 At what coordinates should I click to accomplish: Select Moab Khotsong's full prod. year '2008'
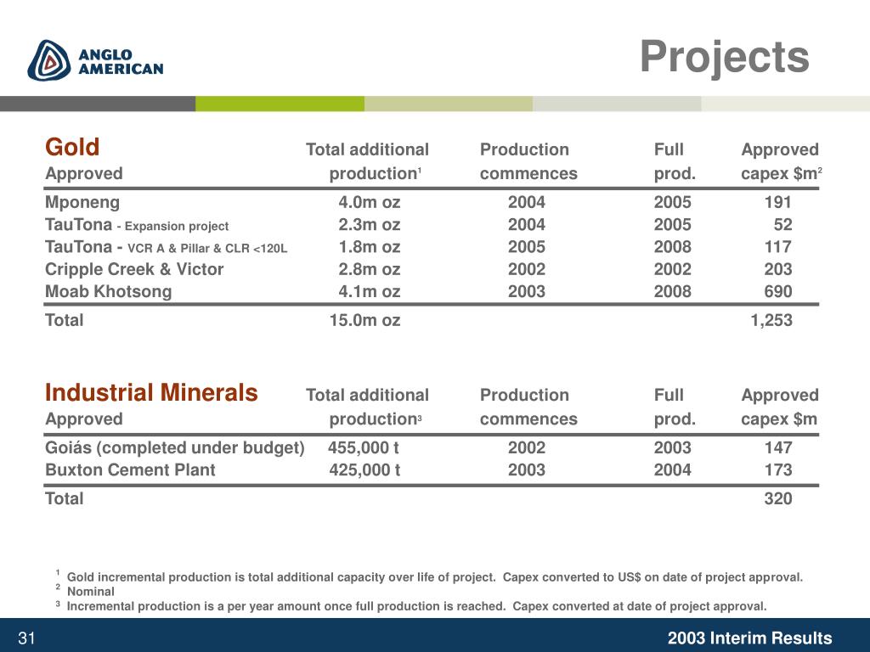click(x=673, y=291)
